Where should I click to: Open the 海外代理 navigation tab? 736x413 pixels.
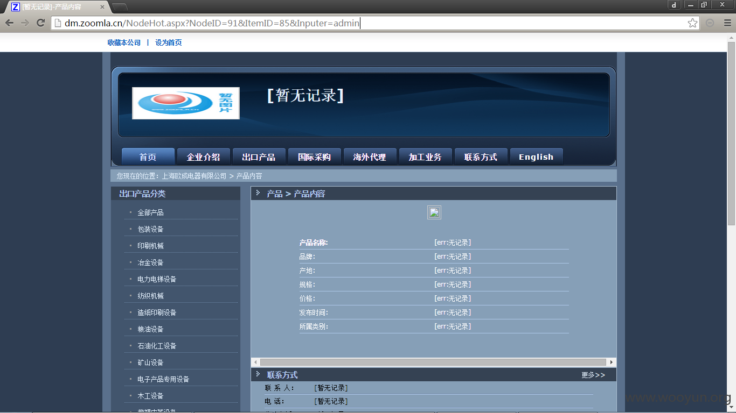point(370,157)
